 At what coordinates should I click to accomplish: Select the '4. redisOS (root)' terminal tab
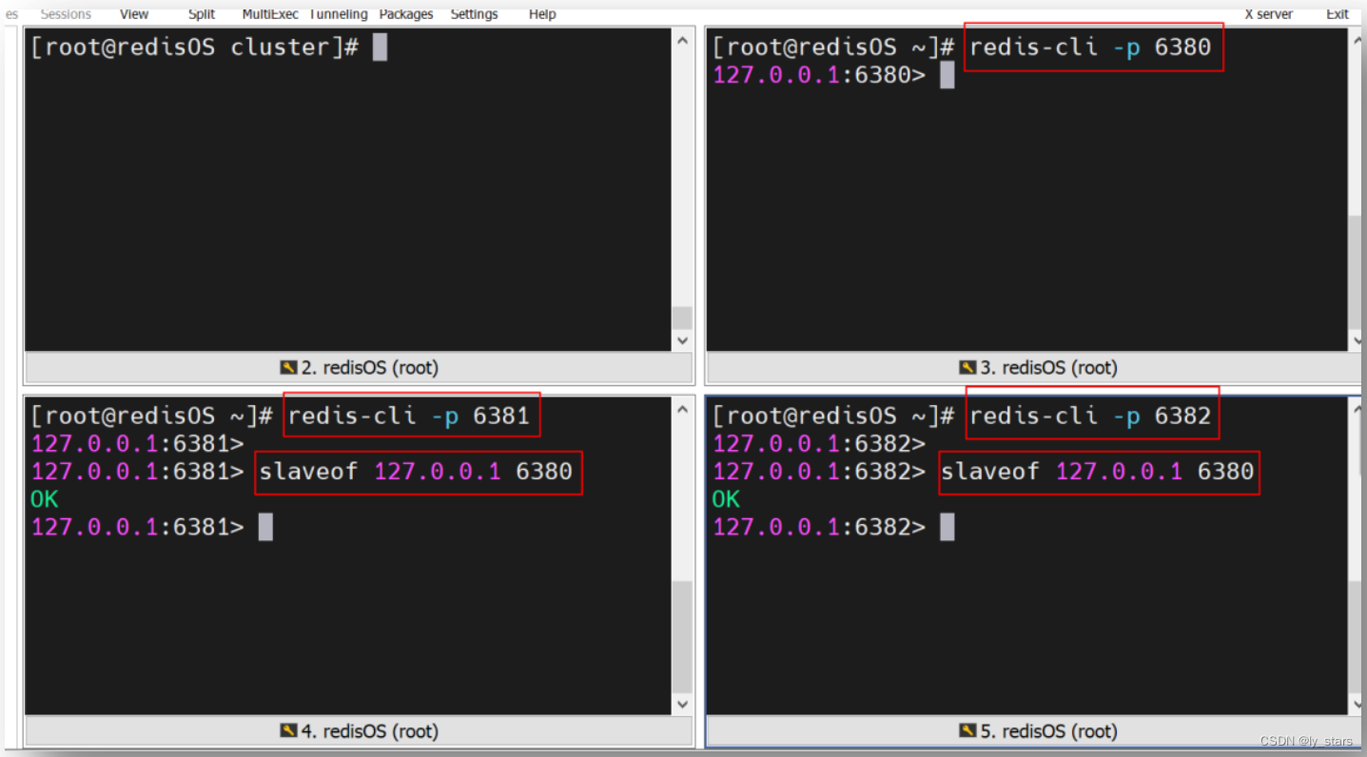359,731
